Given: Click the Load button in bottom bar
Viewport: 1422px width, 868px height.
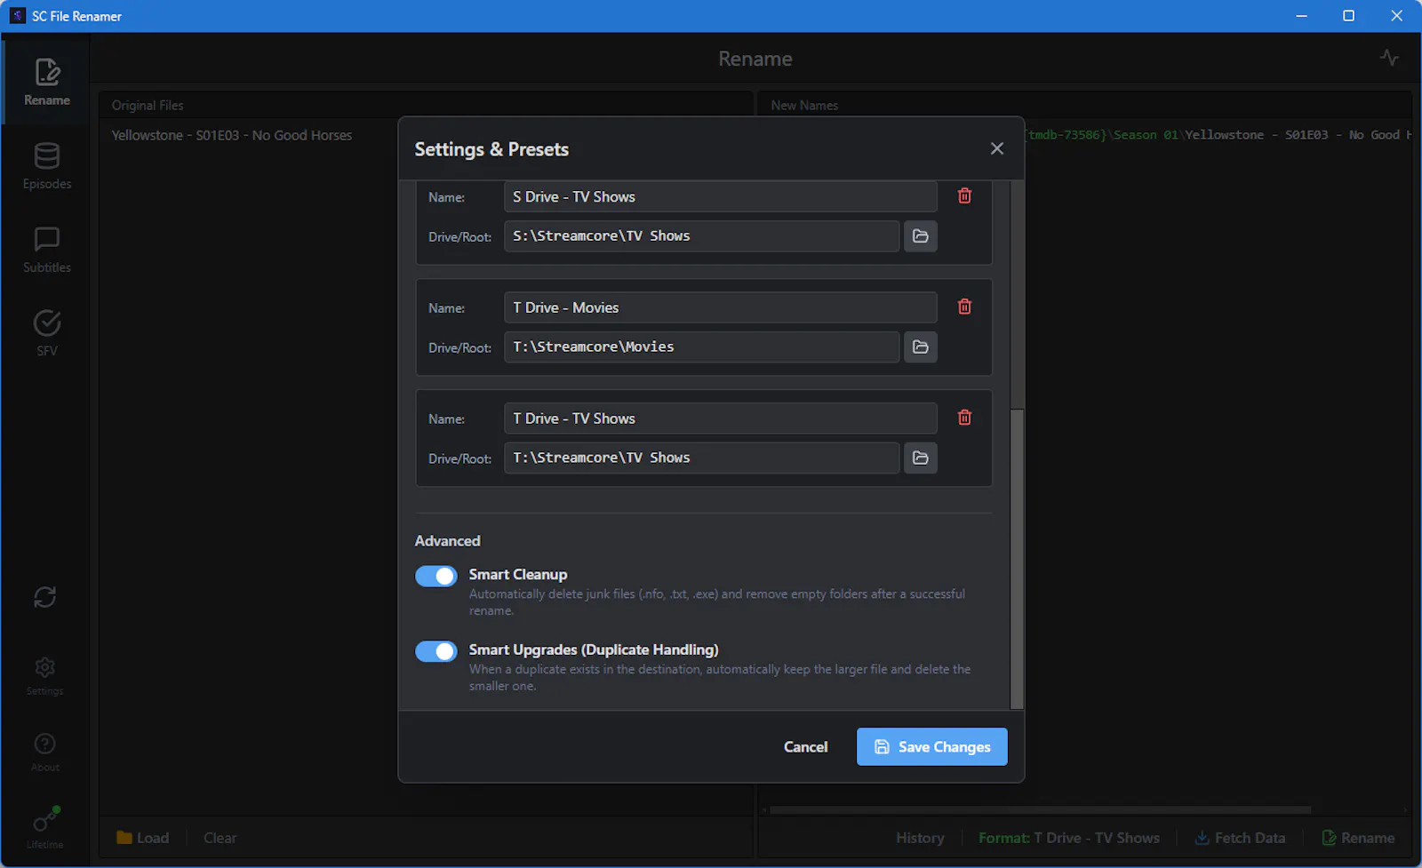Looking at the screenshot, I should click(142, 838).
